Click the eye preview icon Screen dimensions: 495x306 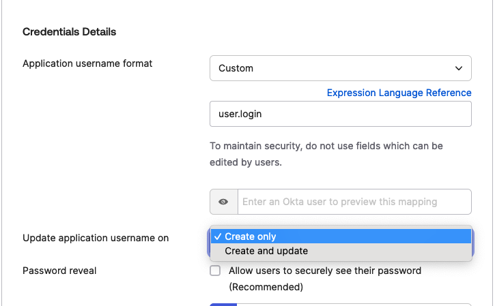pyautogui.click(x=223, y=202)
